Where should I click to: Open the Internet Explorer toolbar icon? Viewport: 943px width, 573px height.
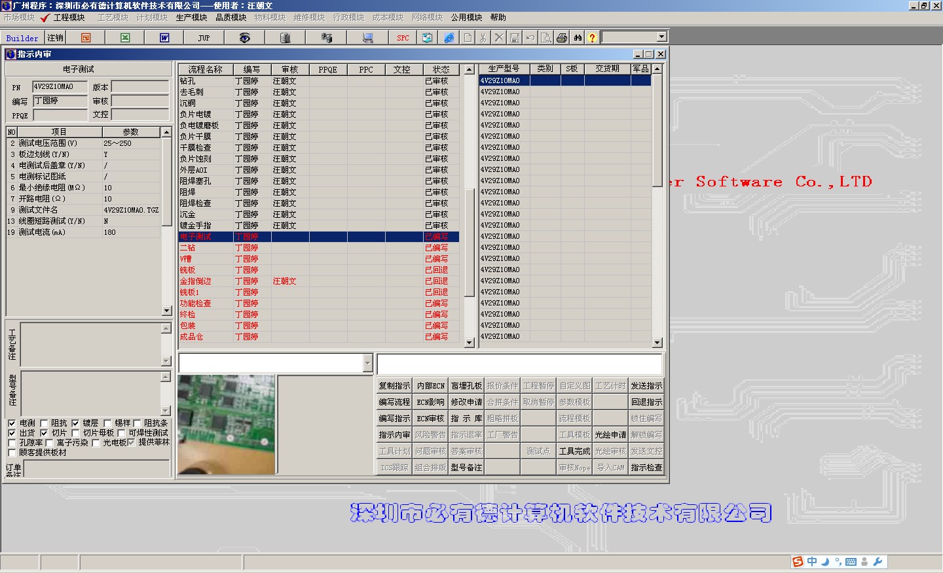[449, 38]
